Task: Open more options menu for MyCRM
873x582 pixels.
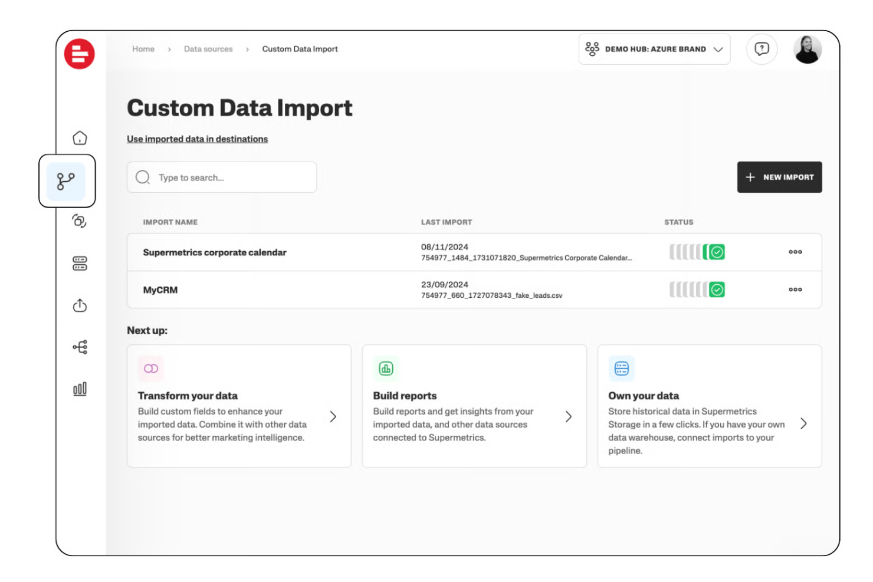Action: click(x=795, y=290)
